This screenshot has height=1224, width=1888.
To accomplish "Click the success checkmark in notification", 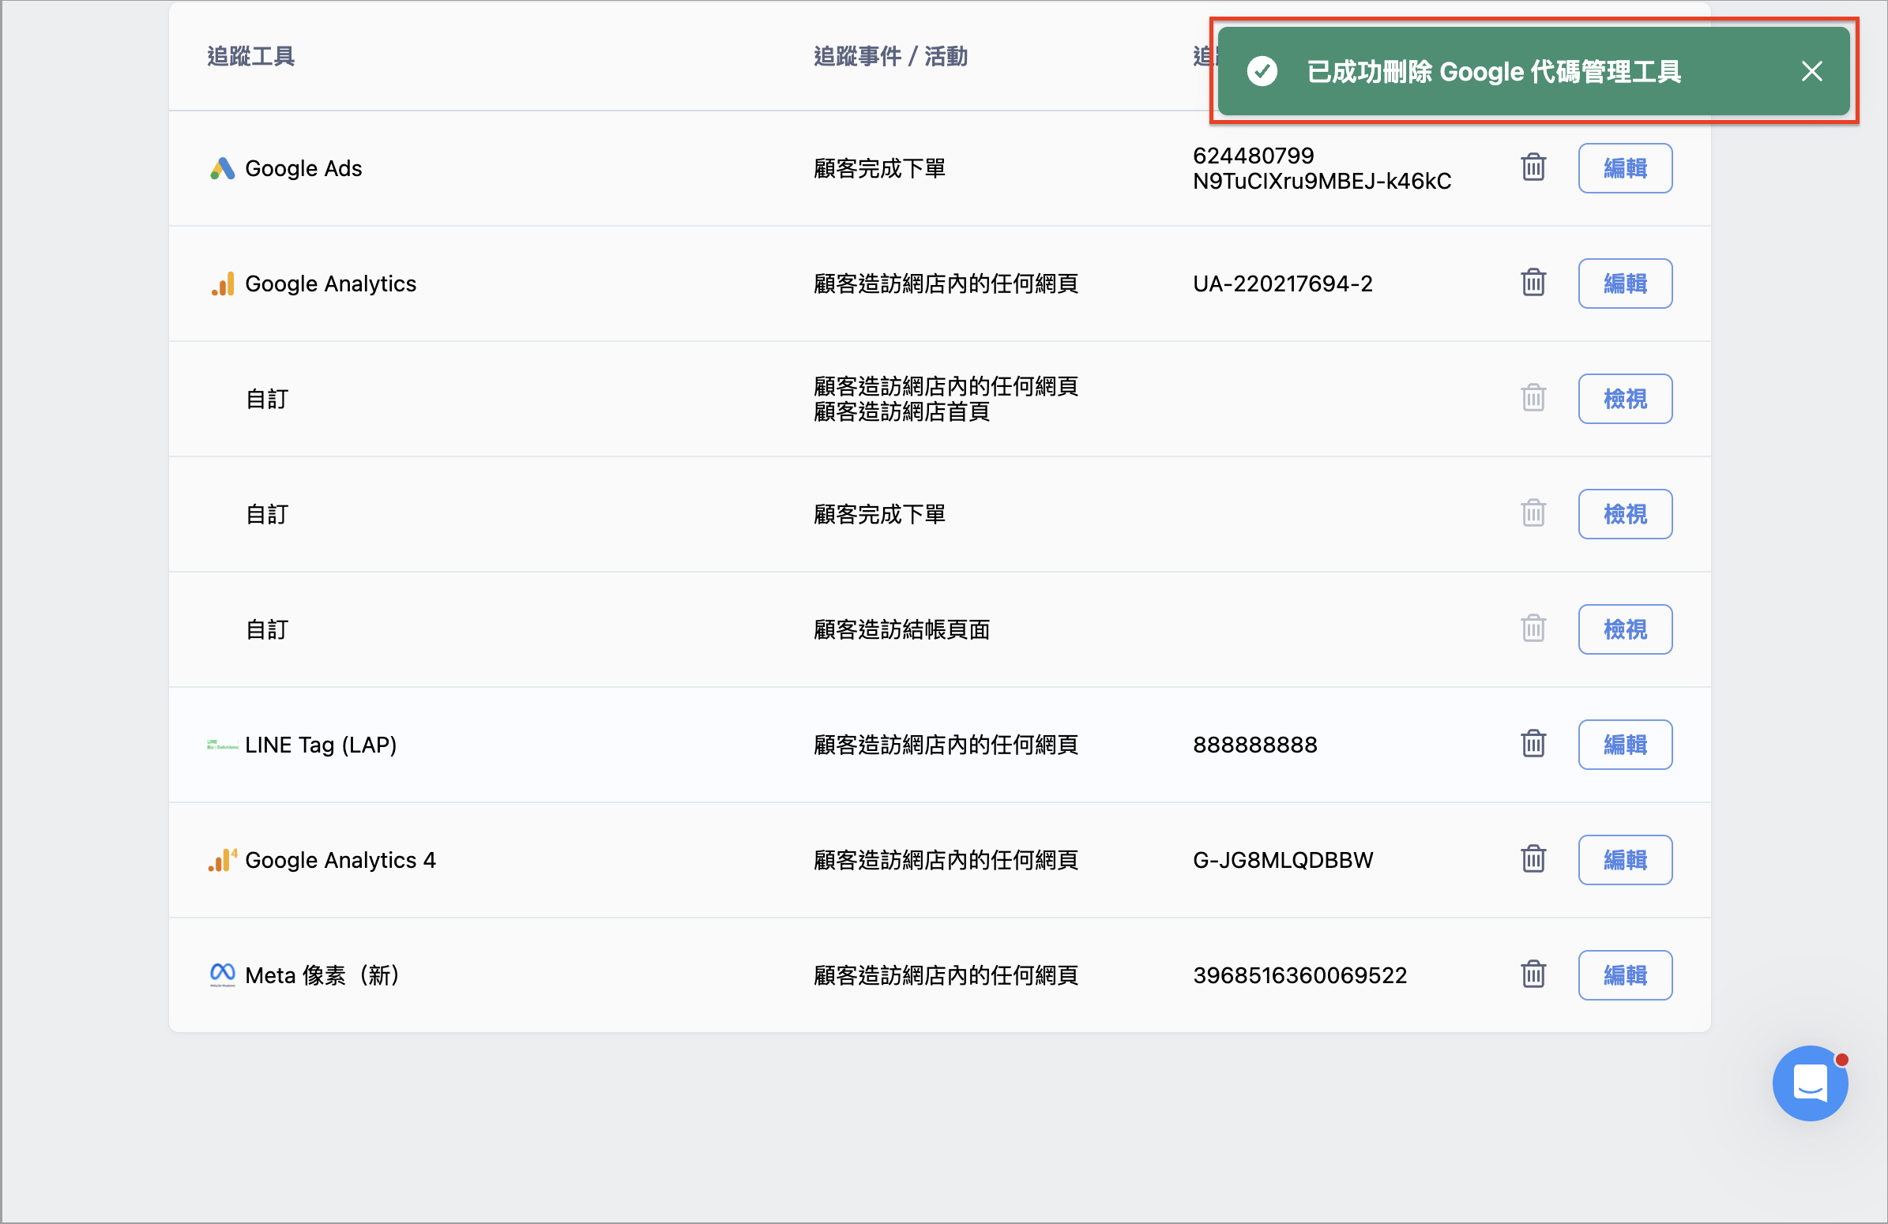I will click(x=1262, y=71).
